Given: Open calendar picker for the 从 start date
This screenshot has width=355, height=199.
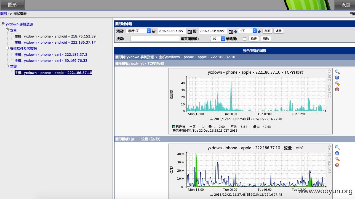Looking at the screenshot, I should click(x=189, y=31).
